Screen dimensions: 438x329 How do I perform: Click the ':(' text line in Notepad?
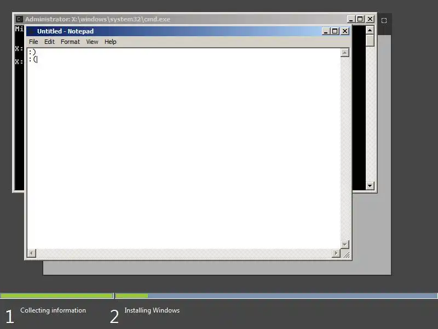click(x=33, y=59)
